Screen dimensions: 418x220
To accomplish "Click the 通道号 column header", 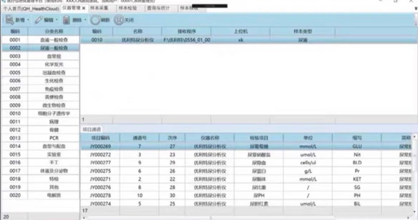I will tap(140, 138).
